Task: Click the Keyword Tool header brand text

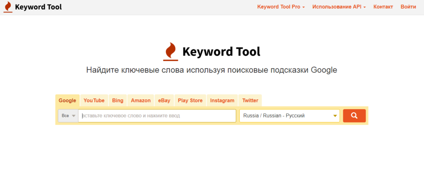Action: (x=38, y=7)
